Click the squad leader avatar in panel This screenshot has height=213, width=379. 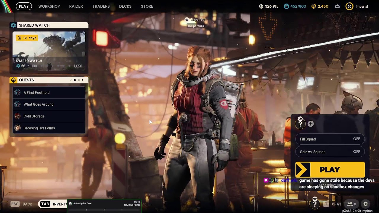300,124
